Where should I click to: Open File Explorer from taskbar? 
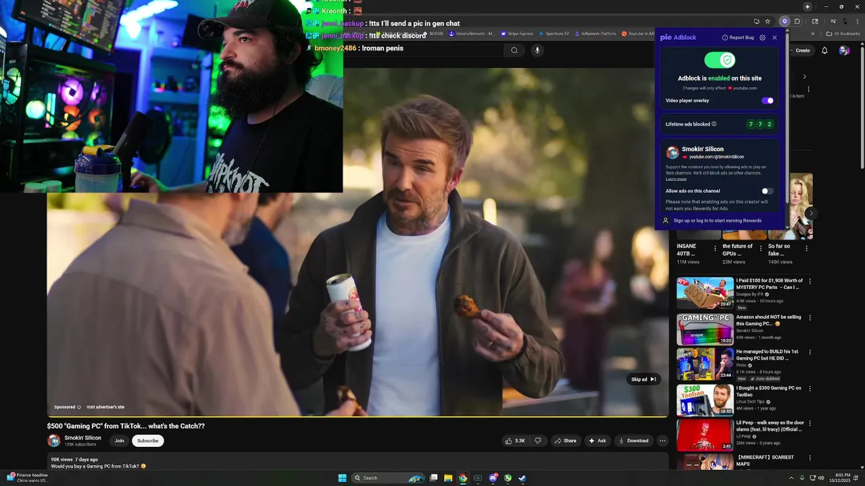pyautogui.click(x=448, y=478)
